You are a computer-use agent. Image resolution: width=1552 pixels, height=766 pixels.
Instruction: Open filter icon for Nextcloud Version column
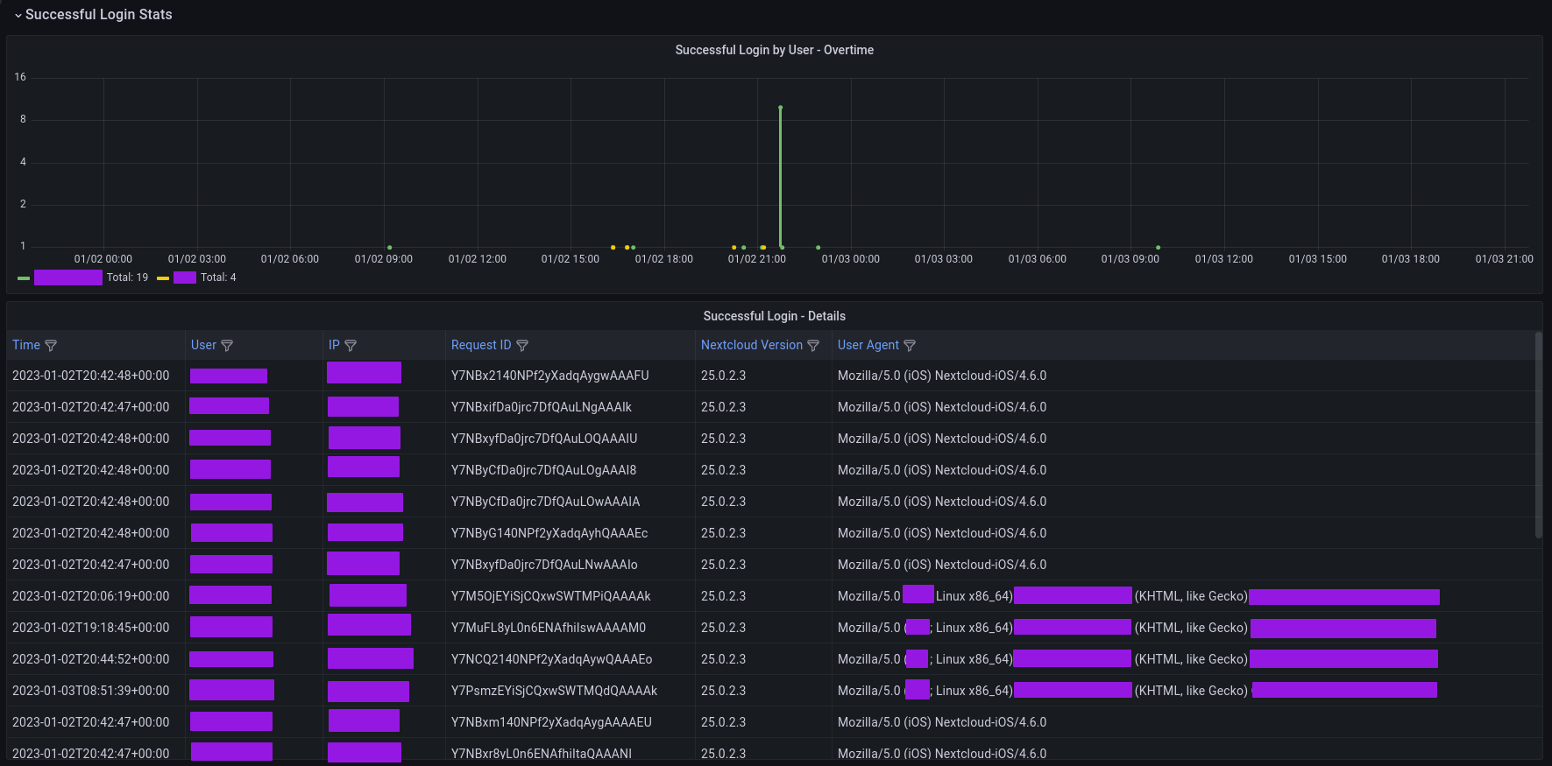point(813,346)
